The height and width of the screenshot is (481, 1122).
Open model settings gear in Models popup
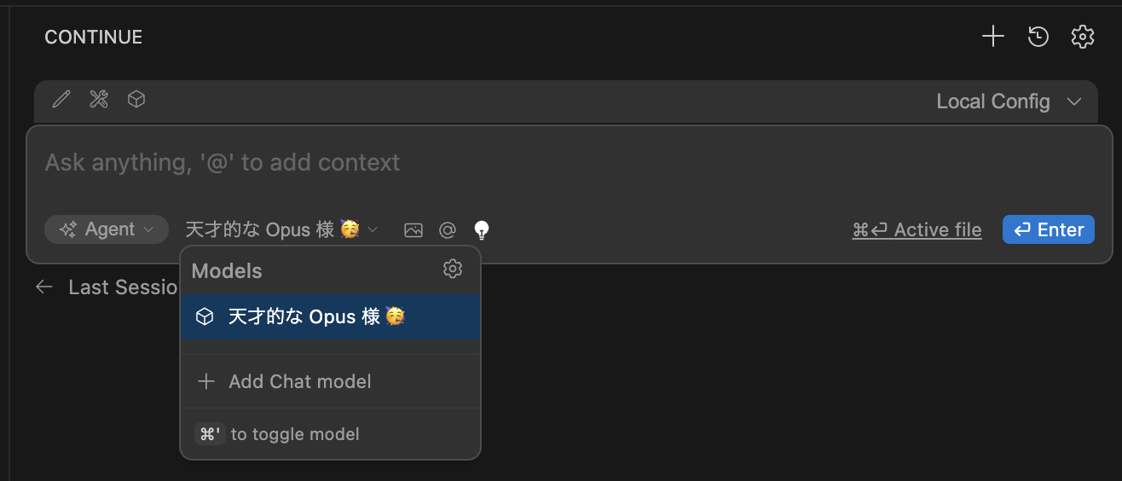click(x=453, y=269)
